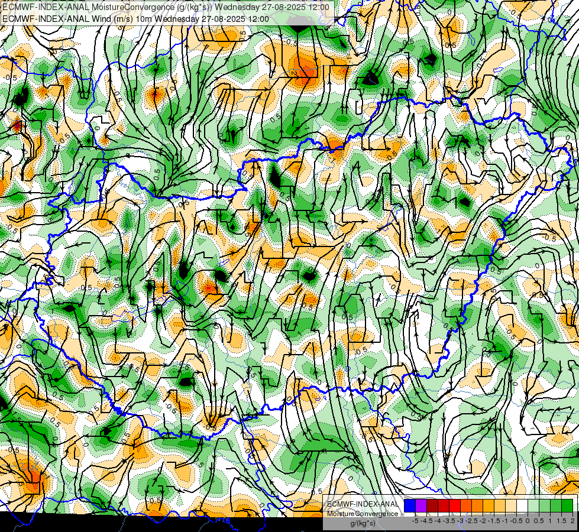Choose the amber swatch between -2 and -1.5
579x532 pixels.
(488, 506)
